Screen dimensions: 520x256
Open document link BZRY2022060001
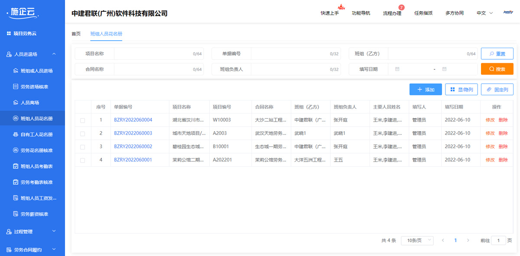tap(133, 160)
